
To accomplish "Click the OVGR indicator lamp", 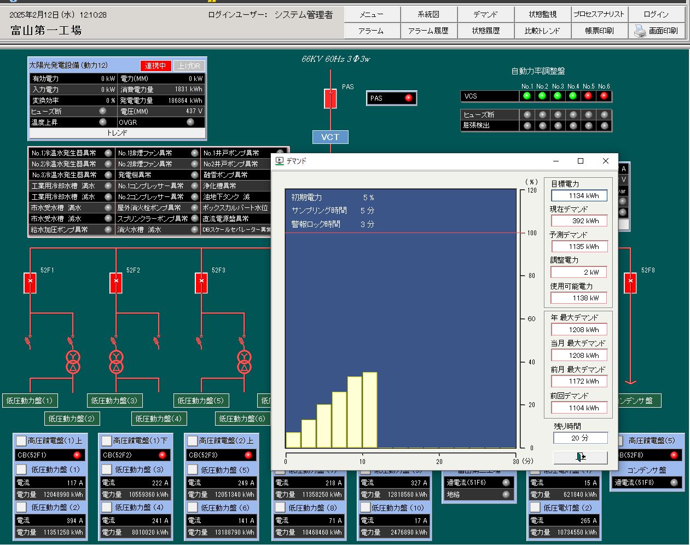I will tap(190, 122).
